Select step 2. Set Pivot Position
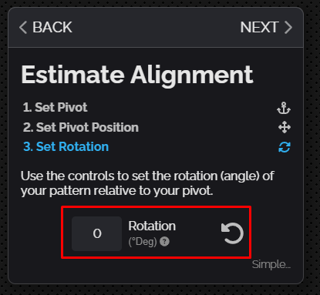 coord(81,127)
